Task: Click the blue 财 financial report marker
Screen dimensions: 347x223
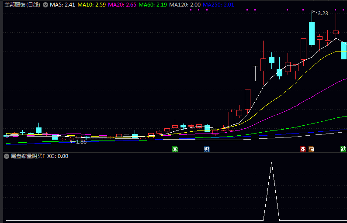Action: [207, 149]
